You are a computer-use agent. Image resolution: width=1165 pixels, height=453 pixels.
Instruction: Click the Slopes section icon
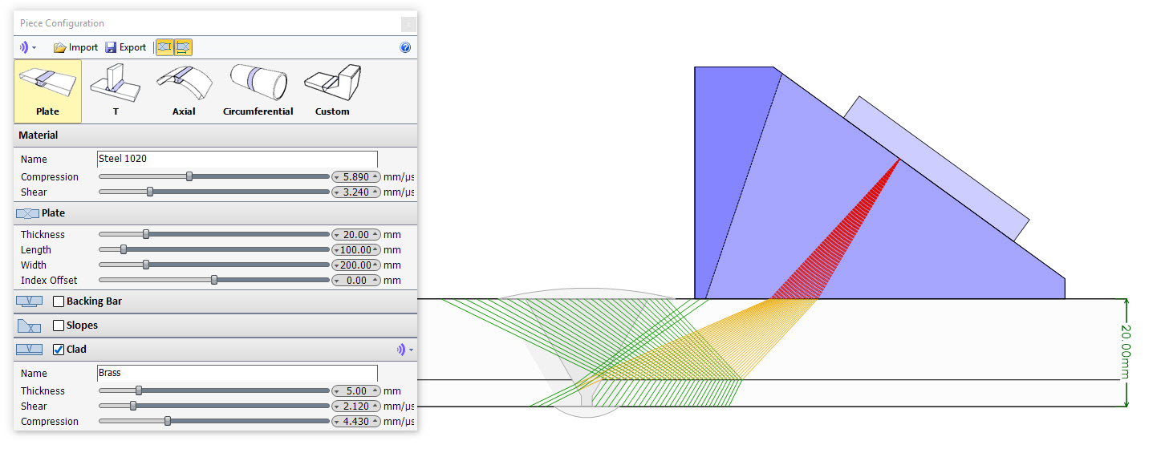tap(30, 326)
